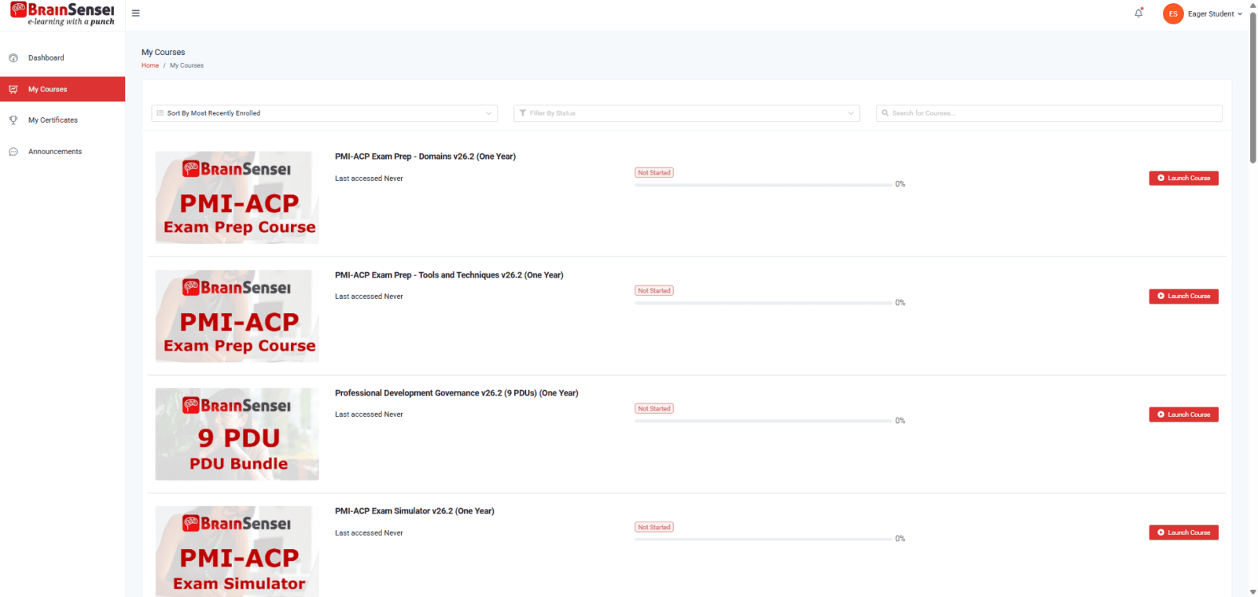Viewport: 1258px width, 597px height.
Task: Expand the Eager Student account dropdown
Action: (1215, 14)
